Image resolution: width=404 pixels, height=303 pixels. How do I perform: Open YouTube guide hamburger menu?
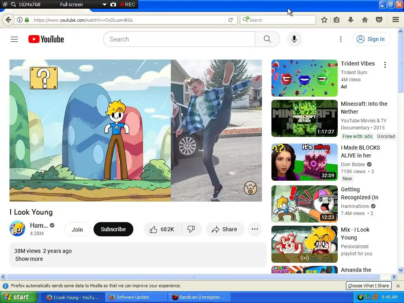14,39
